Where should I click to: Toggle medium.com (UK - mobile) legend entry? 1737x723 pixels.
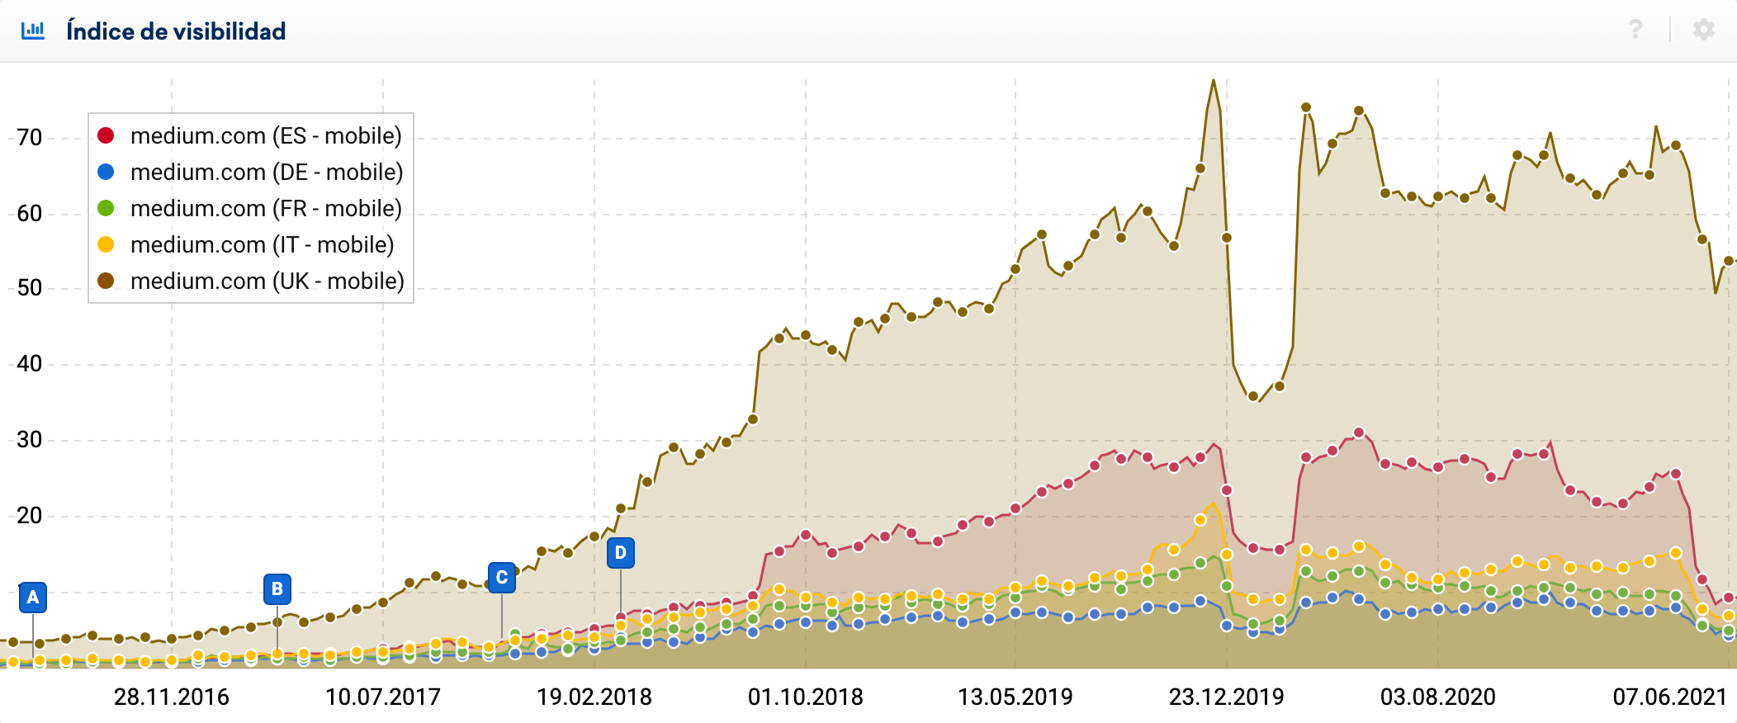coord(267,281)
